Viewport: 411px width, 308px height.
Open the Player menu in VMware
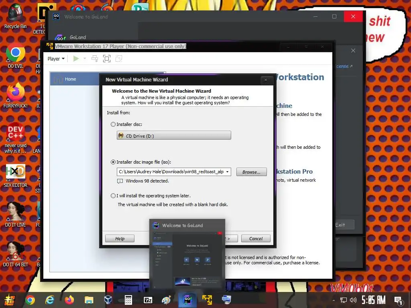(56, 59)
